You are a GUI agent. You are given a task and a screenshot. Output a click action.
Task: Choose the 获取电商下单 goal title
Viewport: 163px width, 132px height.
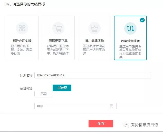[58, 40]
